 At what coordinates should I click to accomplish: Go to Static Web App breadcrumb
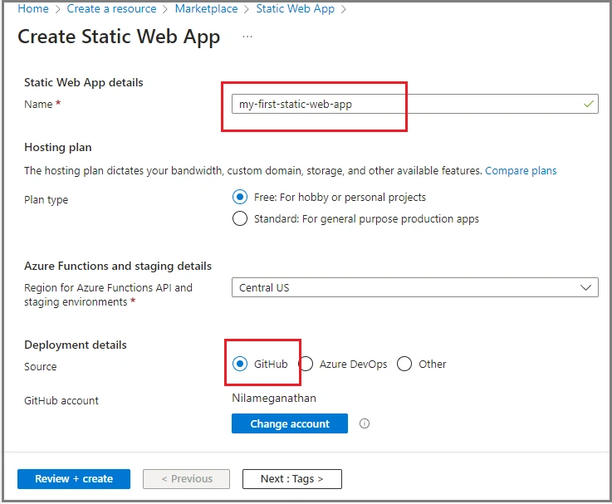pos(295,8)
